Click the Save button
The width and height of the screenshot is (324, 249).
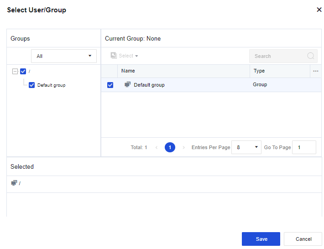(261, 239)
